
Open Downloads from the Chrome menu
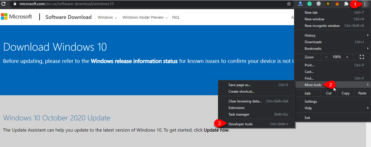coord(333,42)
